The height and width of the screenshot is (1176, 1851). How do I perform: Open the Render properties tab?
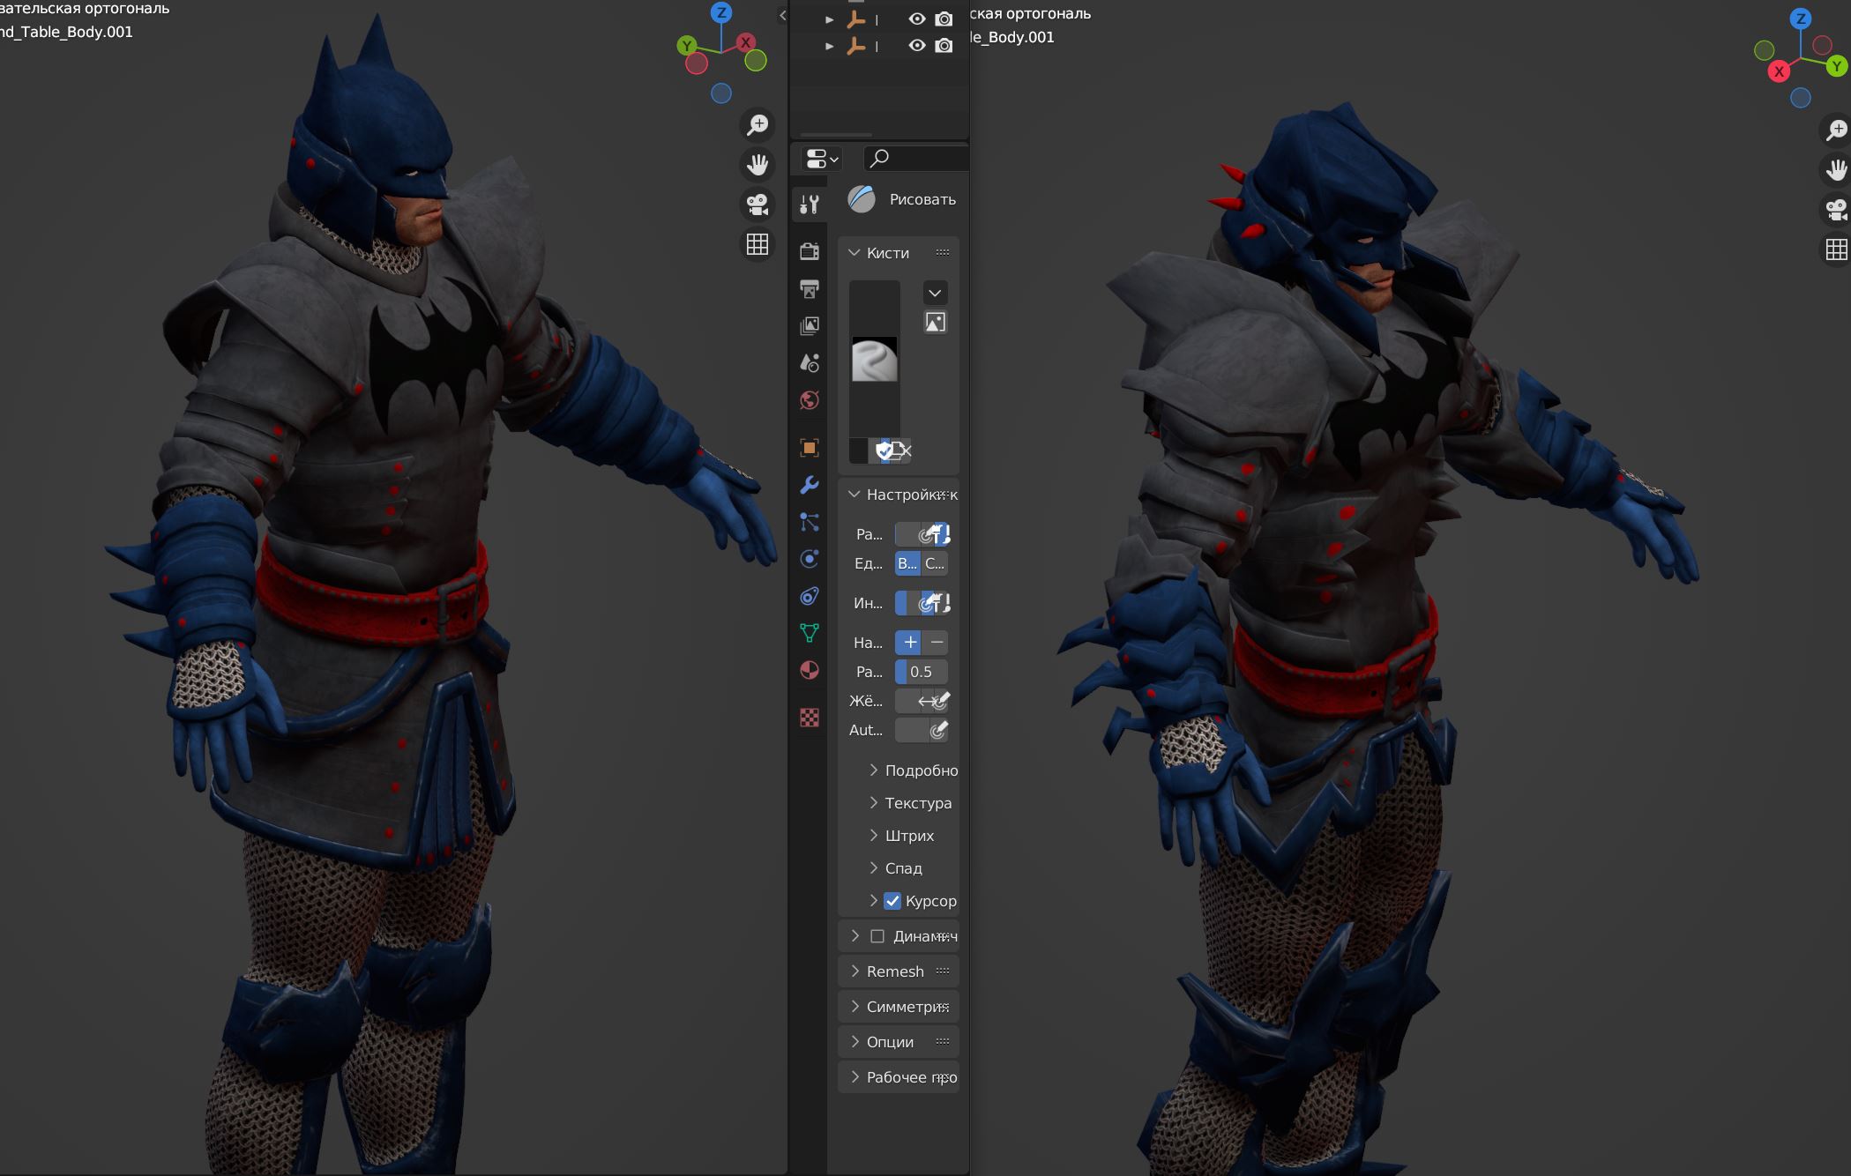pyautogui.click(x=809, y=251)
